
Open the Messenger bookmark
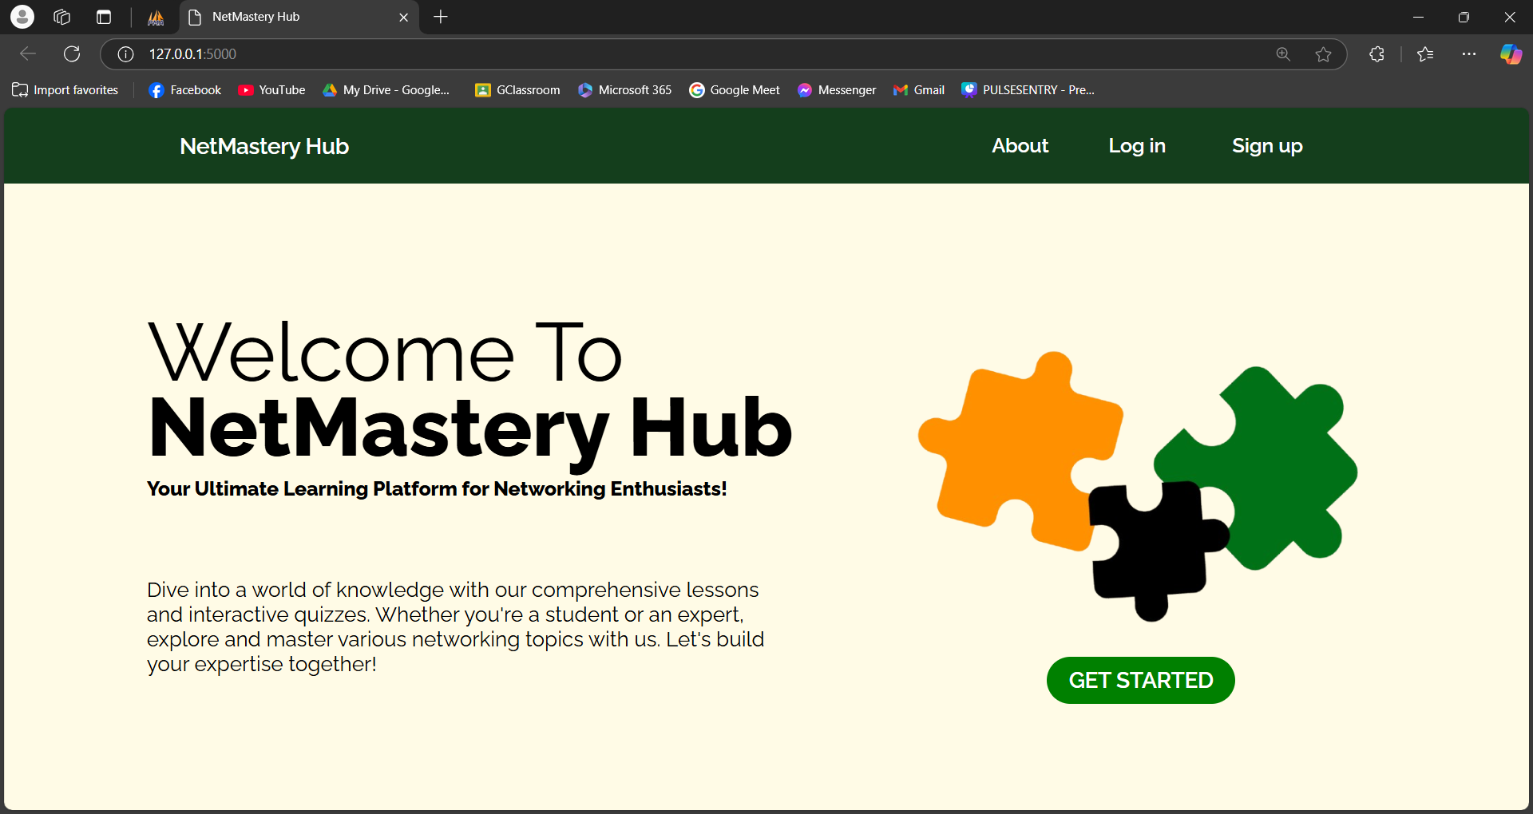click(837, 90)
